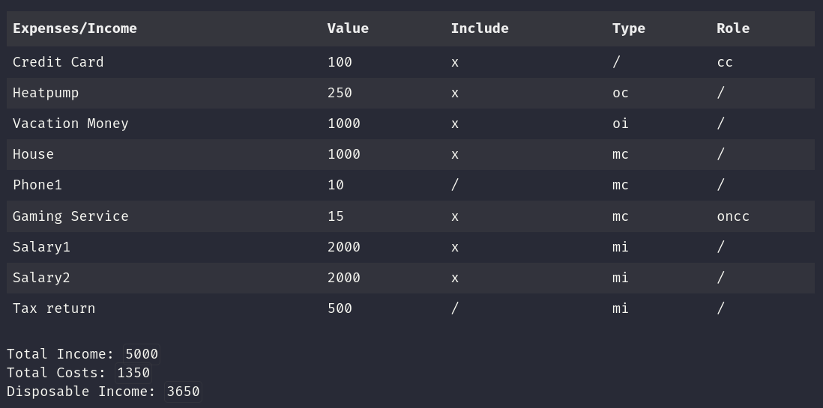Click the Value column header
The width and height of the screenshot is (823, 408).
click(x=348, y=28)
